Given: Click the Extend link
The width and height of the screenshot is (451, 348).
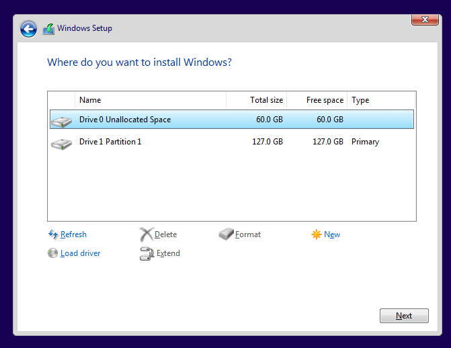Looking at the screenshot, I should pos(168,253).
